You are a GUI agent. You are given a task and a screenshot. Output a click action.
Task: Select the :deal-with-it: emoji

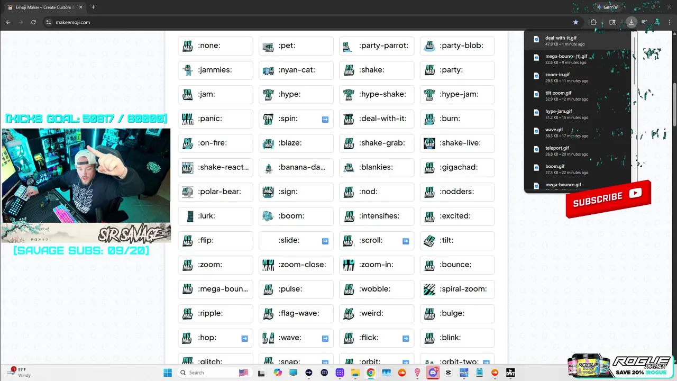(377, 119)
